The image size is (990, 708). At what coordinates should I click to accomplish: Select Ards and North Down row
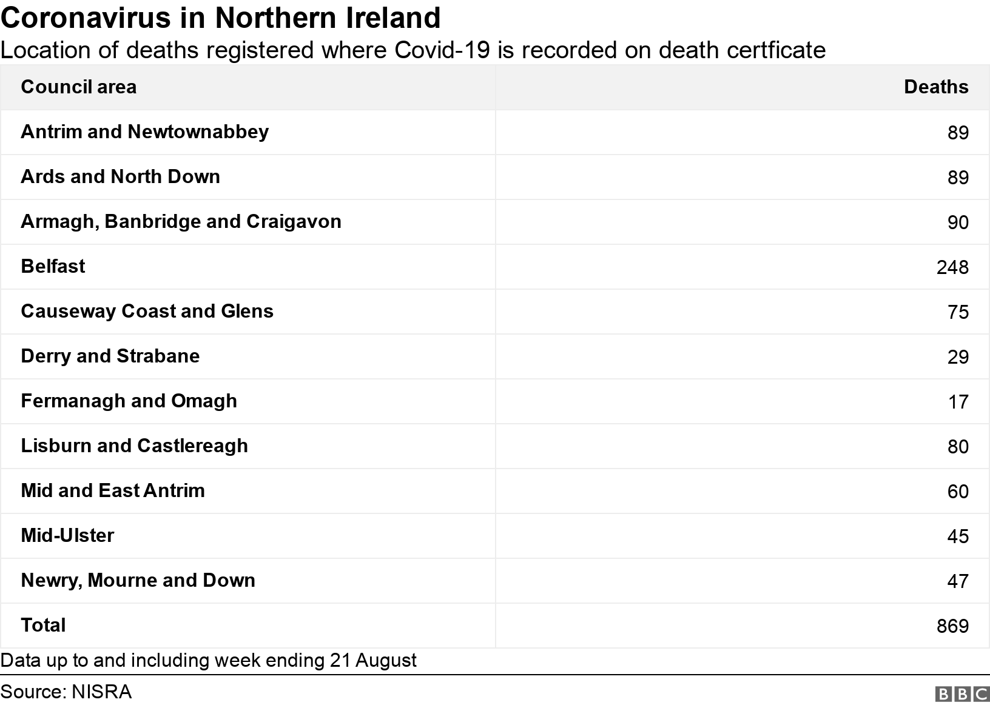coord(121,177)
